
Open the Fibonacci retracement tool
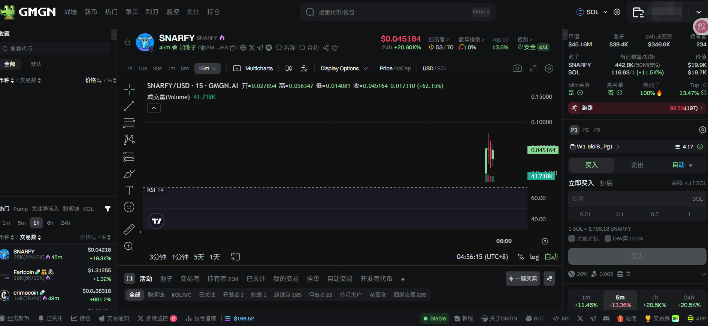(129, 123)
